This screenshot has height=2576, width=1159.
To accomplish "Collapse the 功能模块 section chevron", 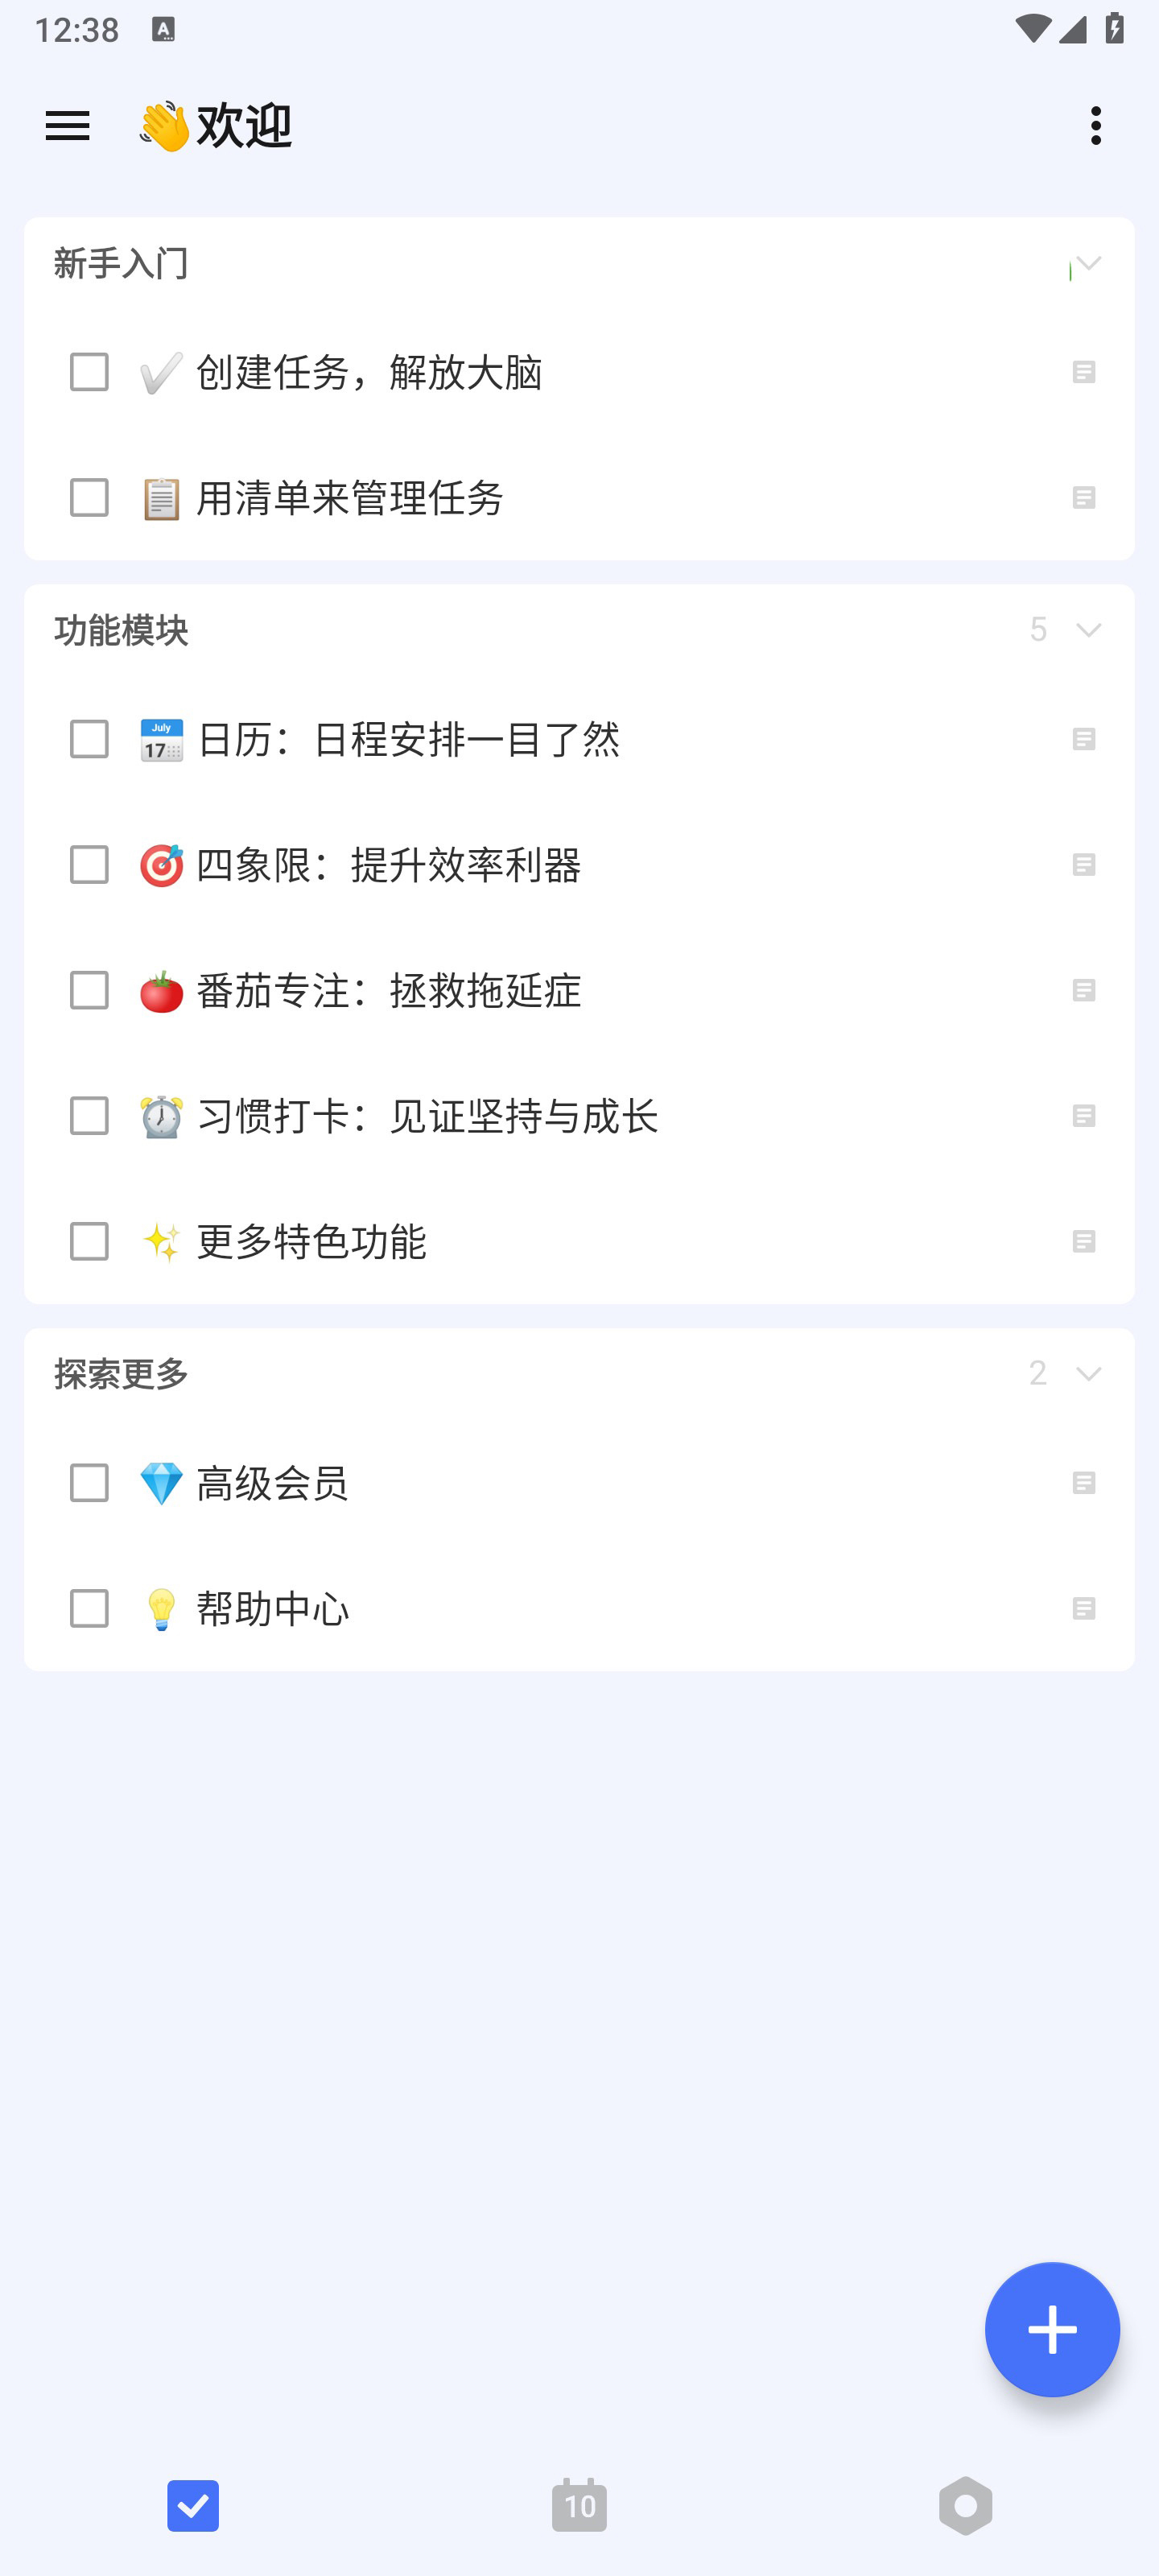I will click(1088, 630).
